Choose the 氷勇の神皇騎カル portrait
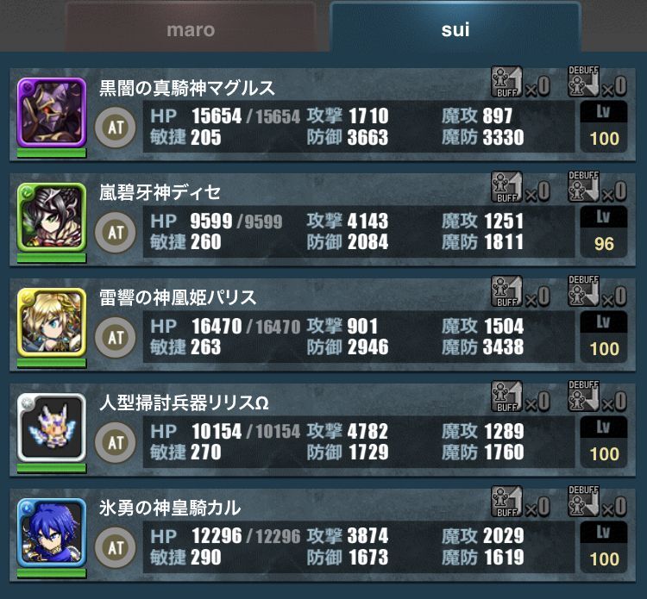This screenshot has height=599, width=647. click(52, 533)
